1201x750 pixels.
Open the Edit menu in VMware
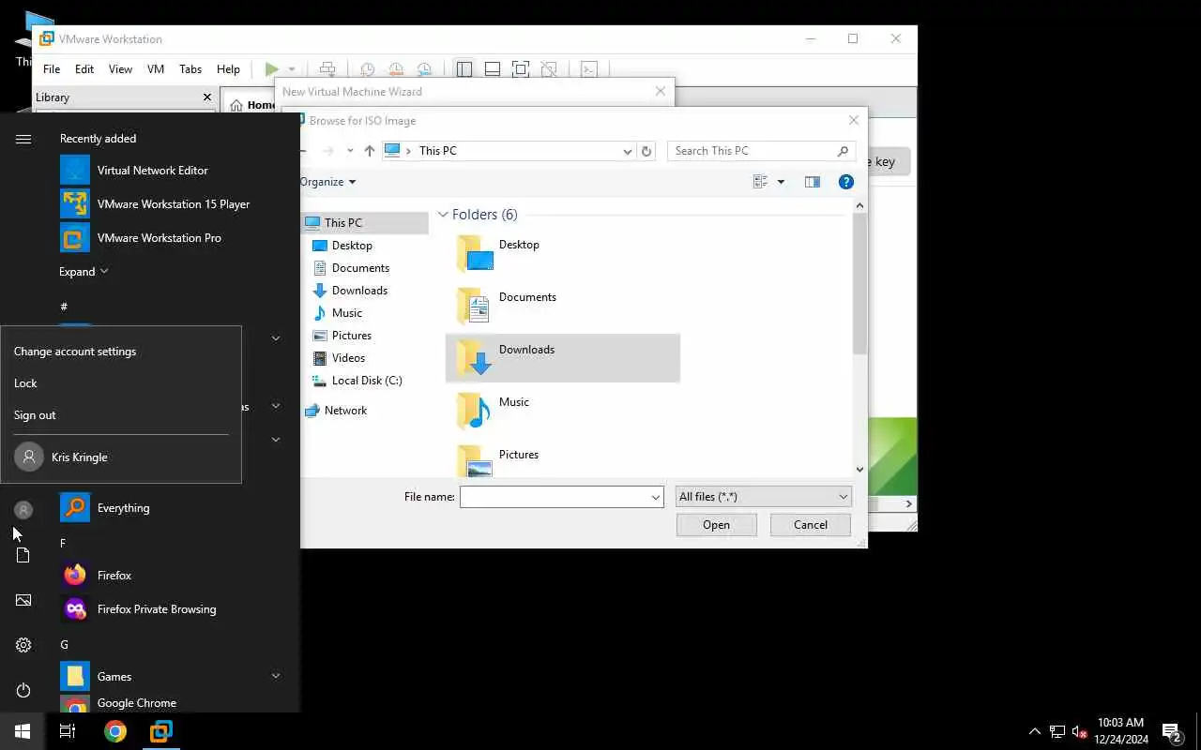[84, 69]
